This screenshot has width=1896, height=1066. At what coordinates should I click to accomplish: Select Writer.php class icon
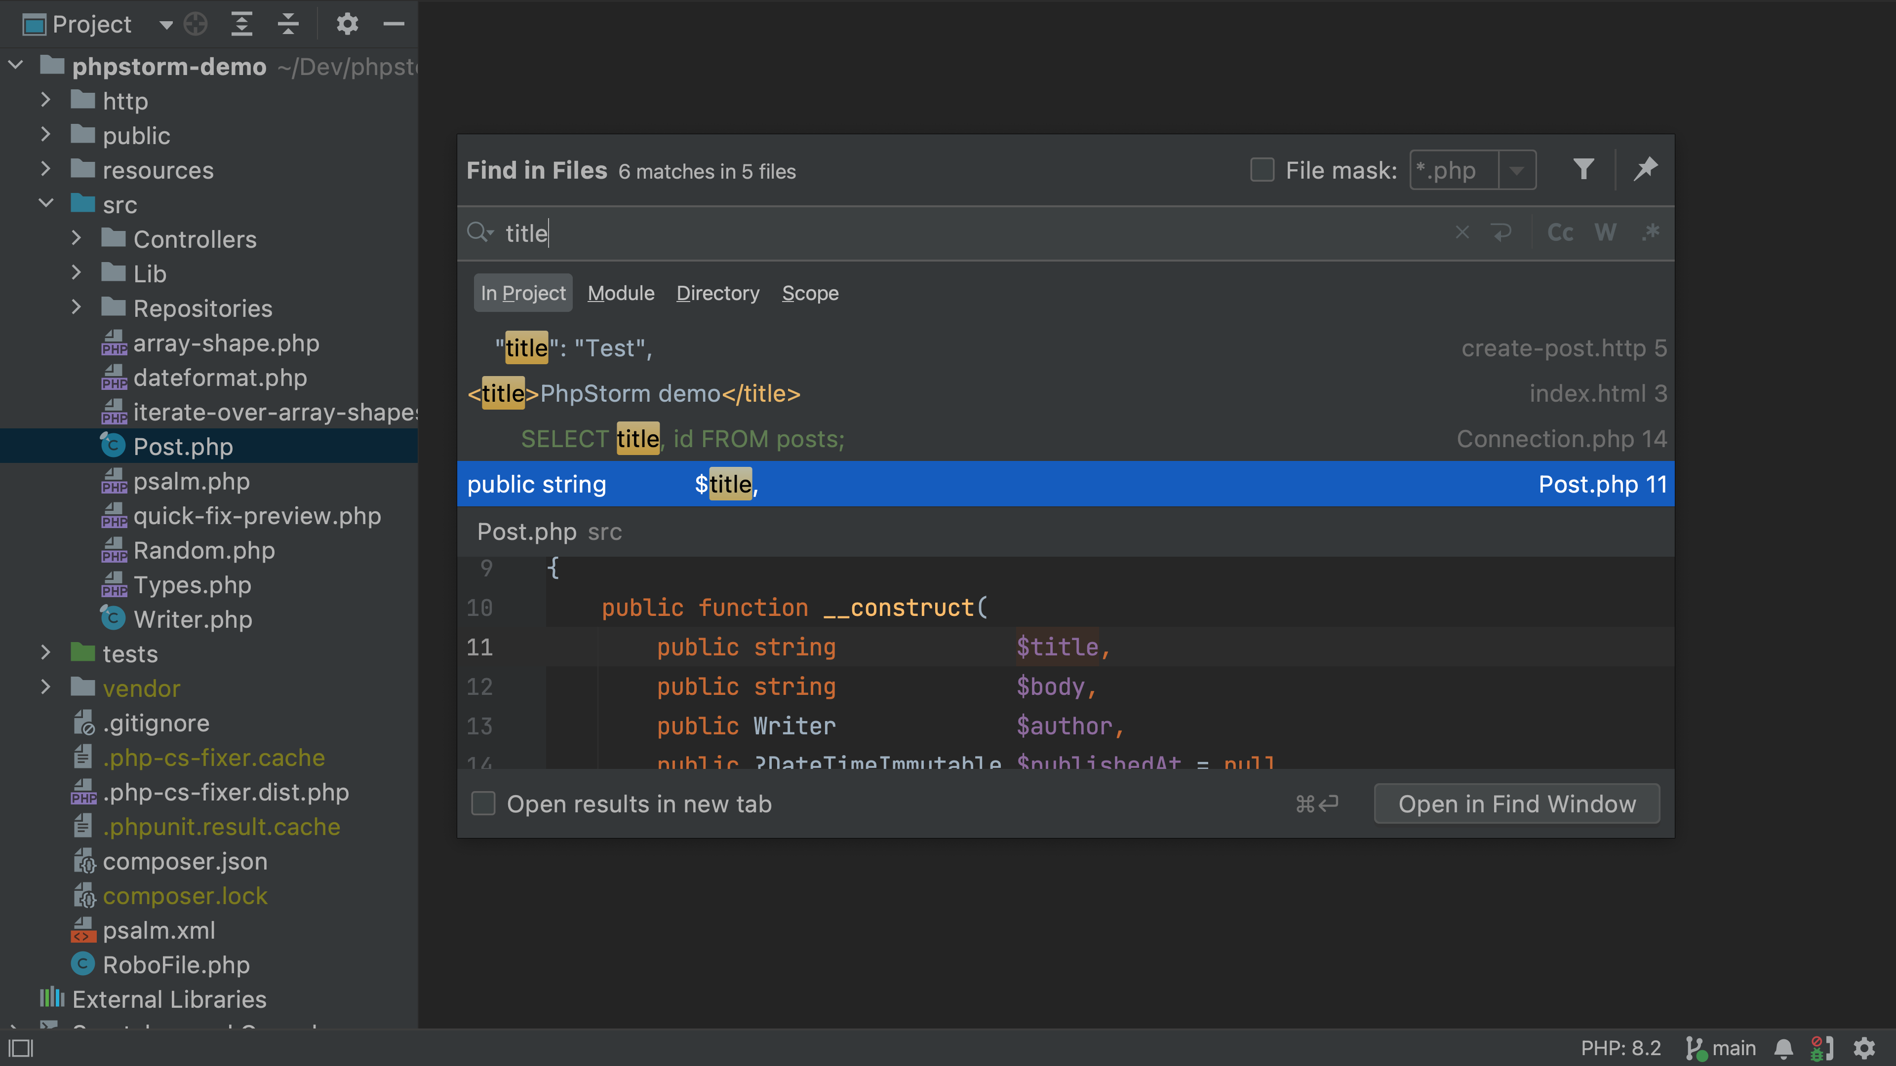(113, 619)
